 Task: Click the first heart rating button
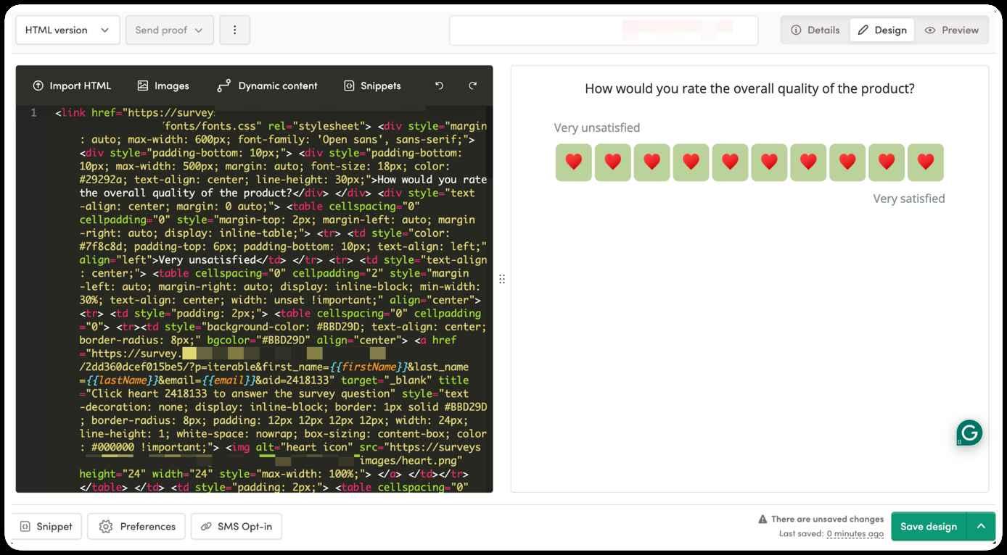pyautogui.click(x=574, y=162)
